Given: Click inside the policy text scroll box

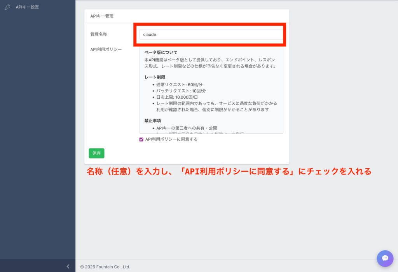Looking at the screenshot, I should [211, 90].
